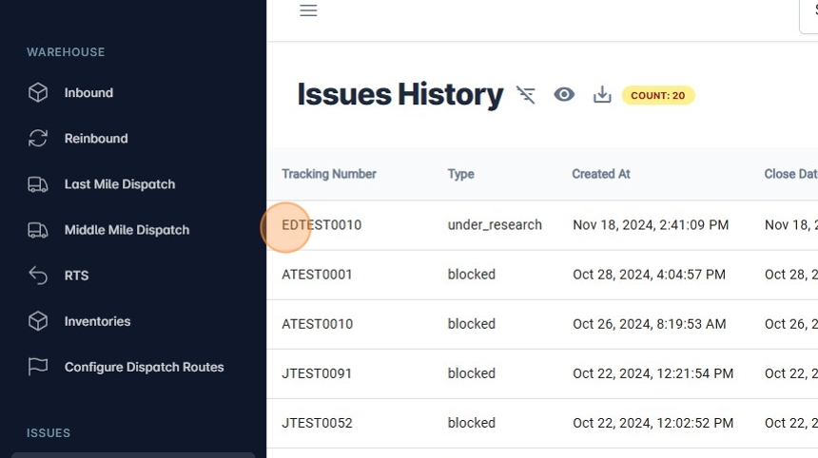Image resolution: width=818 pixels, height=458 pixels.
Task: Toggle column visibility eye icon
Action: coord(565,95)
